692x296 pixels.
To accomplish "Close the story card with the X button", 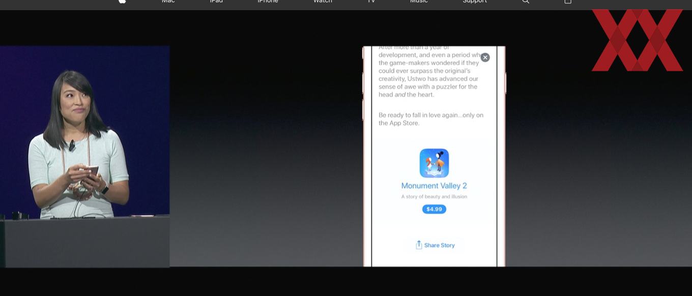I will 485,57.
